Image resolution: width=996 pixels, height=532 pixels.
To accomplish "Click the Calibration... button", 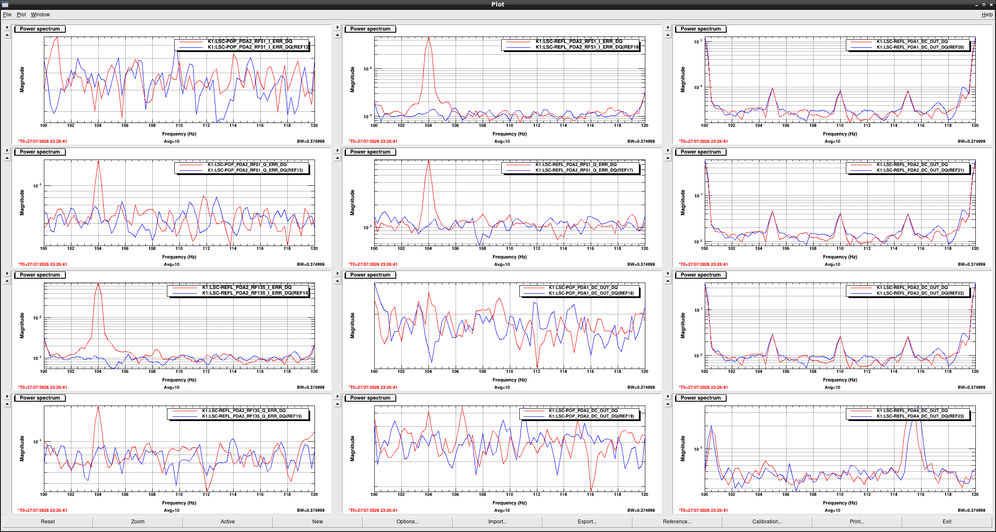I will (767, 522).
